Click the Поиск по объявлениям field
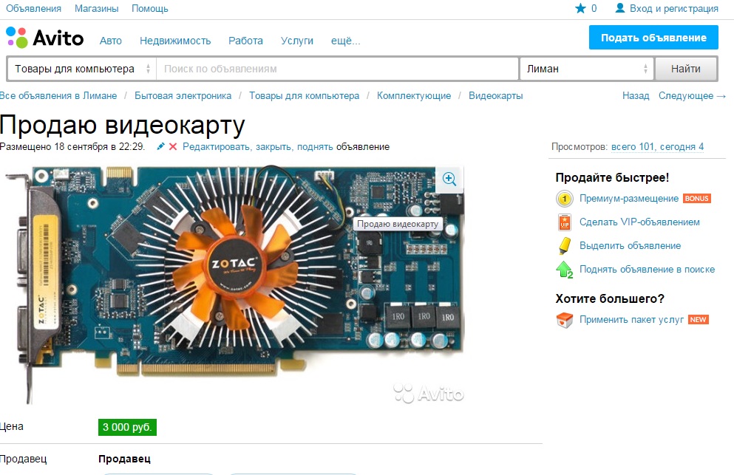Image resolution: width=734 pixels, height=475 pixels. coord(337,69)
